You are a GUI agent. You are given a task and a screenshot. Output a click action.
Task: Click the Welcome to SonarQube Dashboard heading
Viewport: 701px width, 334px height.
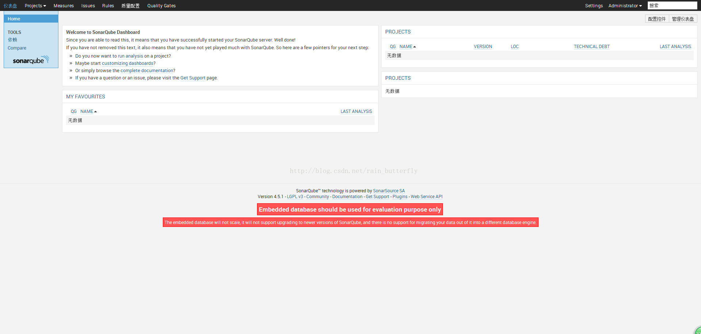(103, 32)
